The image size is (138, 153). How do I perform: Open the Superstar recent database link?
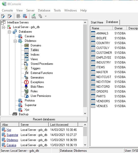(x=12, y=135)
